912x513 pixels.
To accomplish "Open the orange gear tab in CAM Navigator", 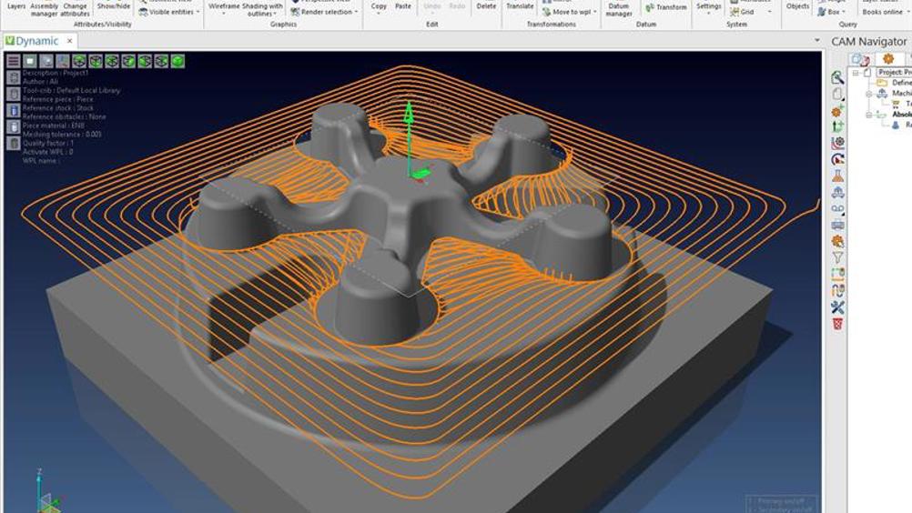I will 888,58.
